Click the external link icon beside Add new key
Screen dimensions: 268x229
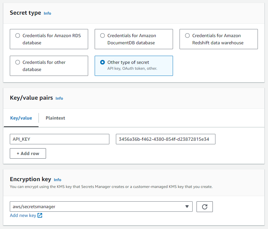[40, 215]
